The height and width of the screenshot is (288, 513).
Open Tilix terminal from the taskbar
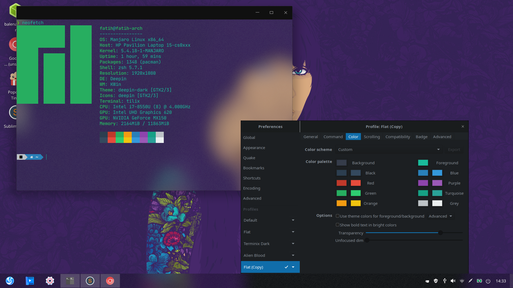[x=70, y=281]
